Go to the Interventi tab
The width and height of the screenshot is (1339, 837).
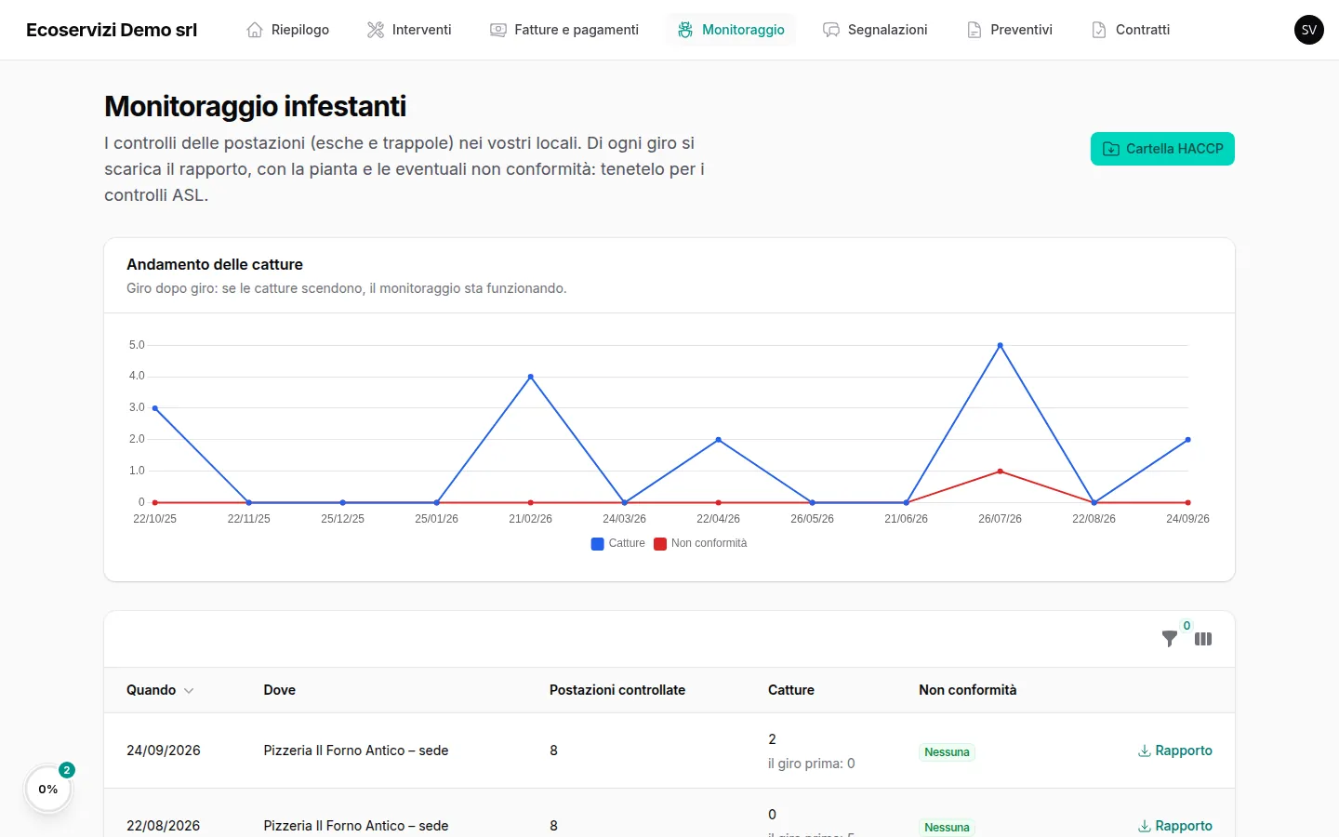pos(409,30)
